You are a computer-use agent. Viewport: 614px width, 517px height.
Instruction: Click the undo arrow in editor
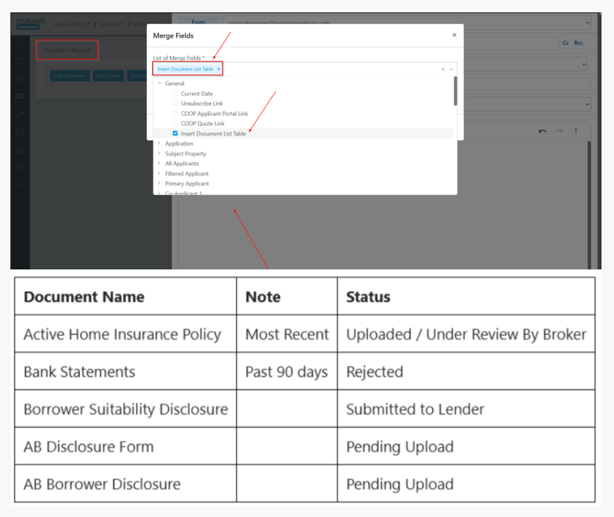click(542, 131)
